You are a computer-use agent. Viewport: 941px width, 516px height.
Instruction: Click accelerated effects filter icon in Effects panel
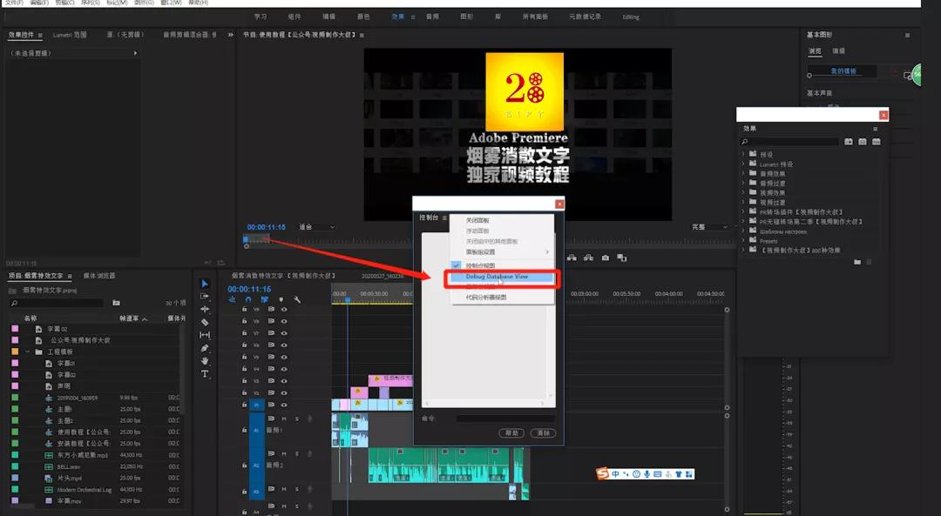(x=849, y=142)
